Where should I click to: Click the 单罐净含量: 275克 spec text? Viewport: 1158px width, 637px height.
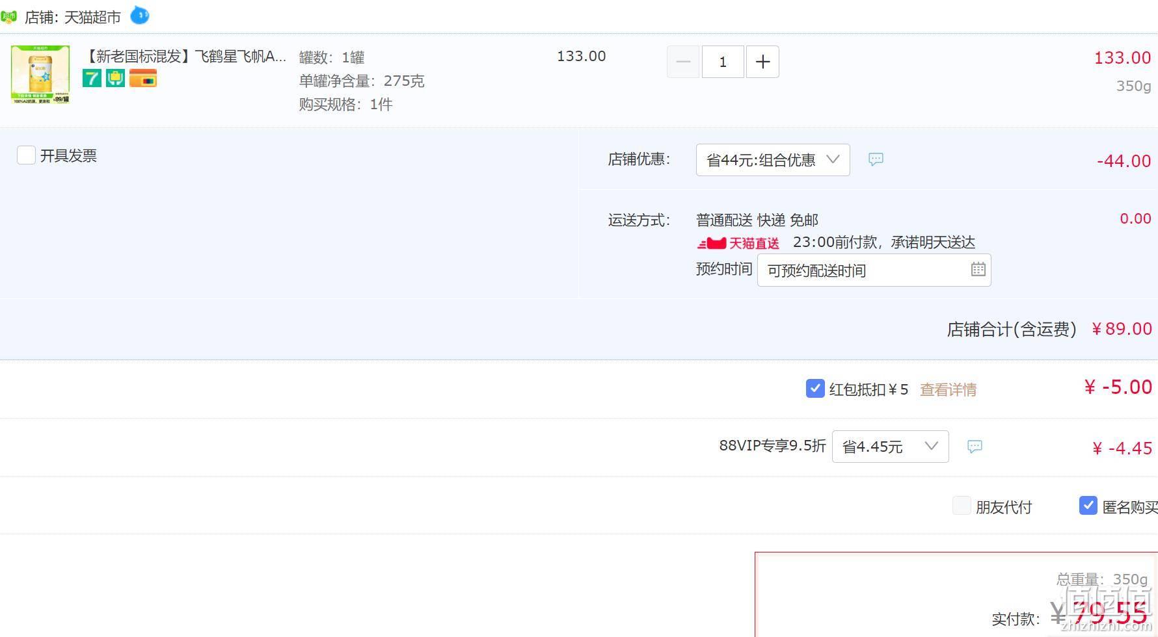click(362, 81)
